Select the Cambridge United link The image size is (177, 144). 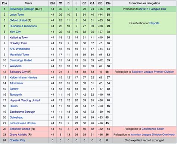21,60
